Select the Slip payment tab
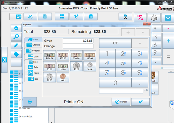 33,79
